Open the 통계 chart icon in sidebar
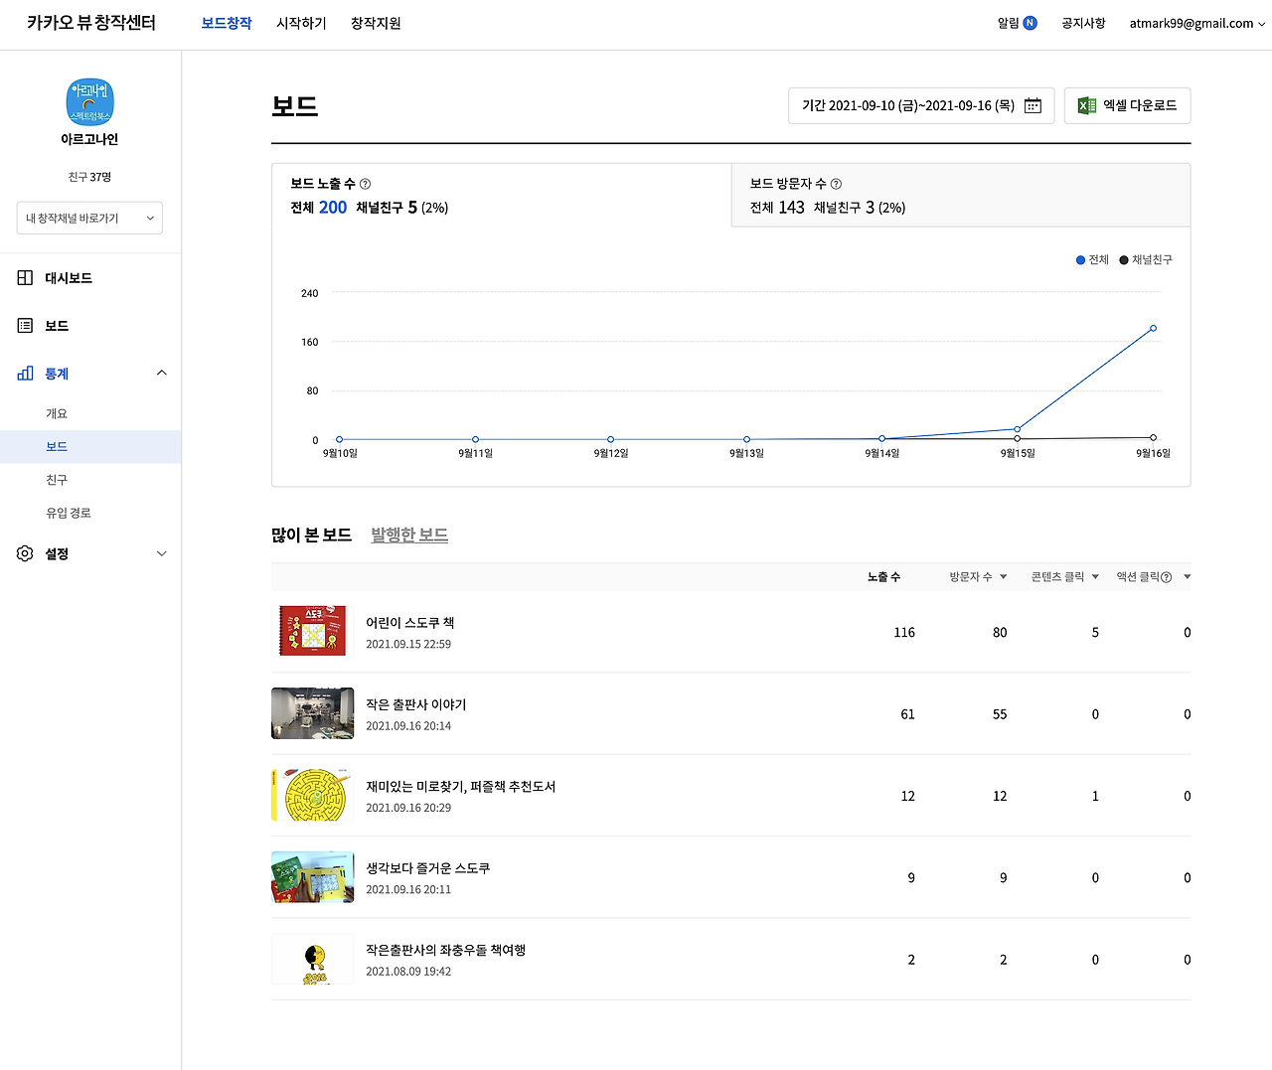1272x1070 pixels. click(24, 373)
